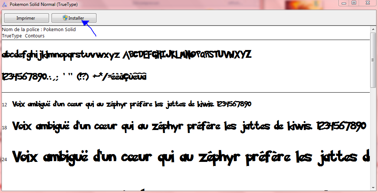Close the Pokemon Solid Normal window
This screenshot has height=193, width=378.
pyautogui.click(x=368, y=3)
